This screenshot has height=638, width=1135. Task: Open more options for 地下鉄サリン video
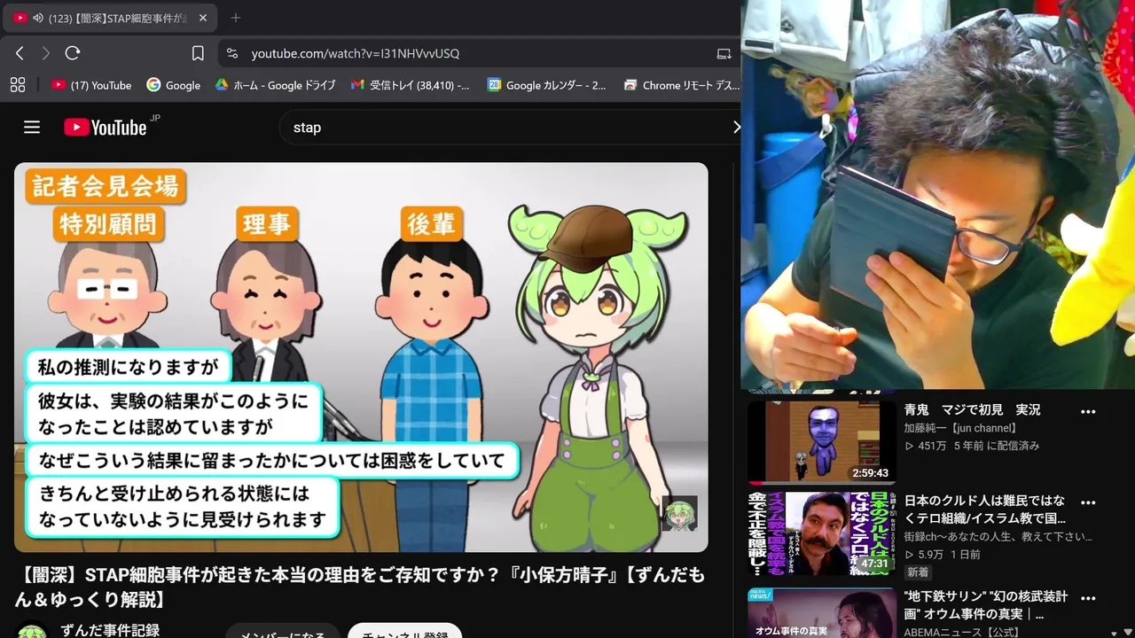click(x=1088, y=597)
